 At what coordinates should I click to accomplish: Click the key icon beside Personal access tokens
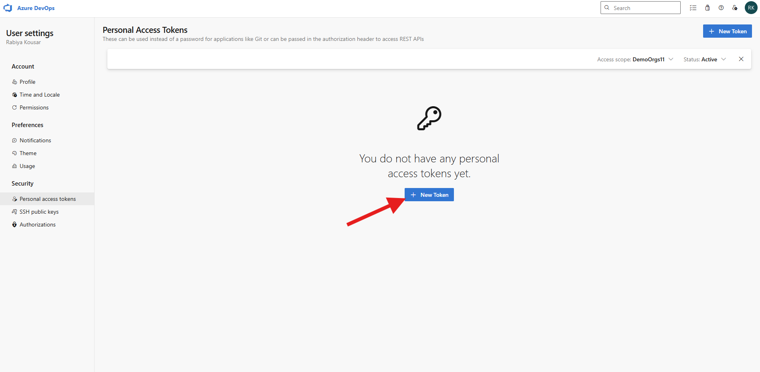click(x=14, y=198)
